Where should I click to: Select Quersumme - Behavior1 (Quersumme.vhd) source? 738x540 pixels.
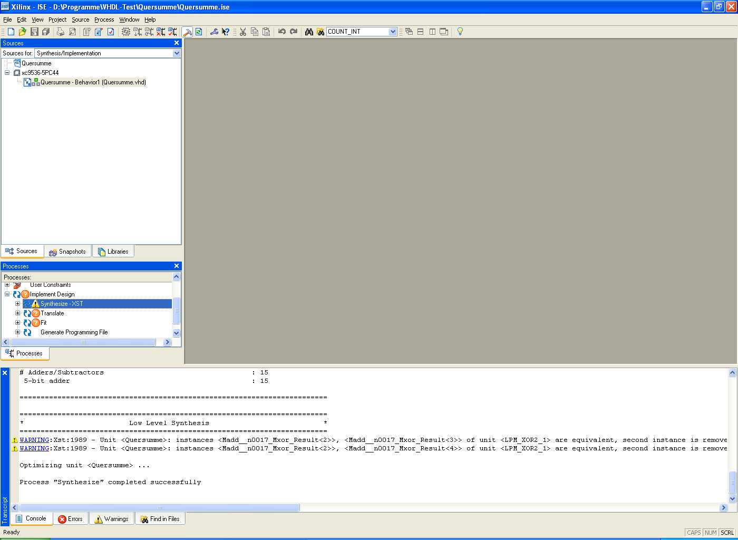(x=93, y=82)
